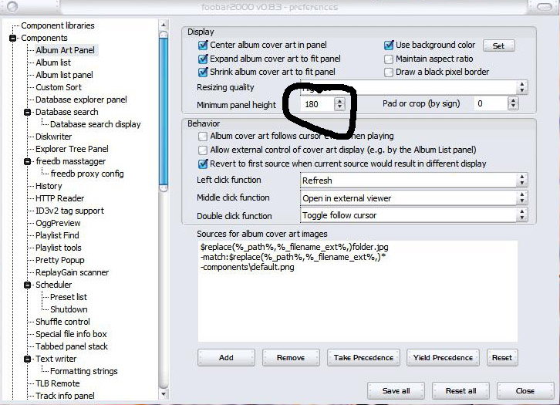Open Middle click function dropdown

(521, 197)
